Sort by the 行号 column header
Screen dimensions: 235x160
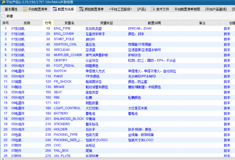(x=48, y=23)
